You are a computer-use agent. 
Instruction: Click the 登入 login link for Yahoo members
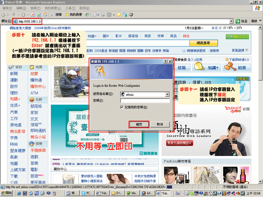(191, 60)
